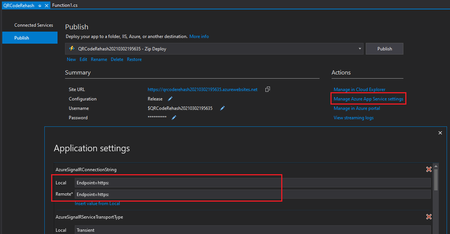Select the $QRCodeRehash20210302195635 username text
The image size is (450, 234).
(180, 108)
